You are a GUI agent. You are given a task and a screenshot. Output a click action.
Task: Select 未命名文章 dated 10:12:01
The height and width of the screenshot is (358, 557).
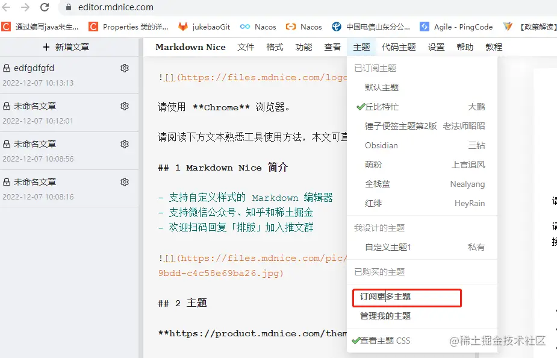pos(69,113)
